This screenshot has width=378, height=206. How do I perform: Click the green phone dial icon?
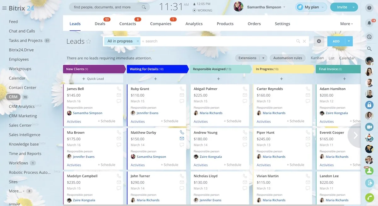click(369, 198)
